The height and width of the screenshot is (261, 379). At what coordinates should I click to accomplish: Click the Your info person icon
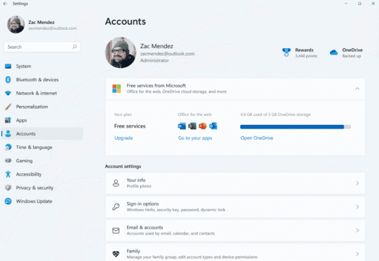coord(116,183)
